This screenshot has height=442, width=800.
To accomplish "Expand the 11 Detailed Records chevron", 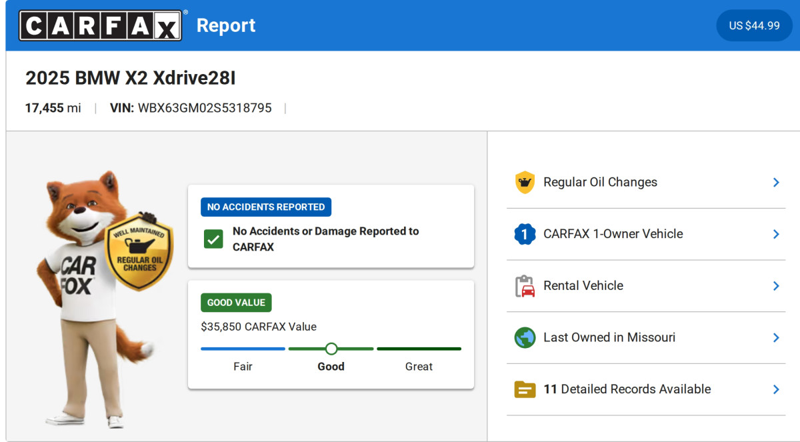I will click(x=776, y=389).
